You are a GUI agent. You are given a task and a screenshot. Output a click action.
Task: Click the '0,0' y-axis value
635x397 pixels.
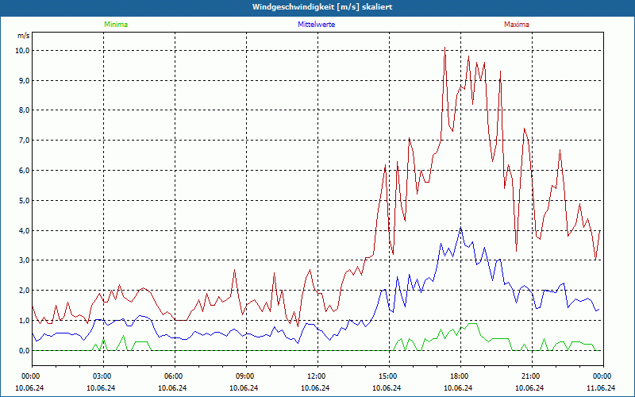tap(24, 351)
